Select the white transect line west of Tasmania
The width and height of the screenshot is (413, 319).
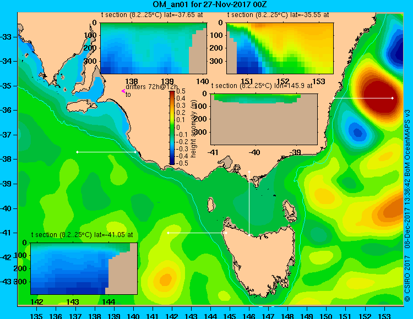pos(197,233)
